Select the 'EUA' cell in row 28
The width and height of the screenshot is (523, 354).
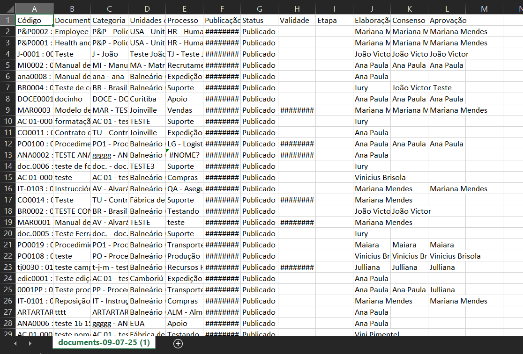click(147, 324)
